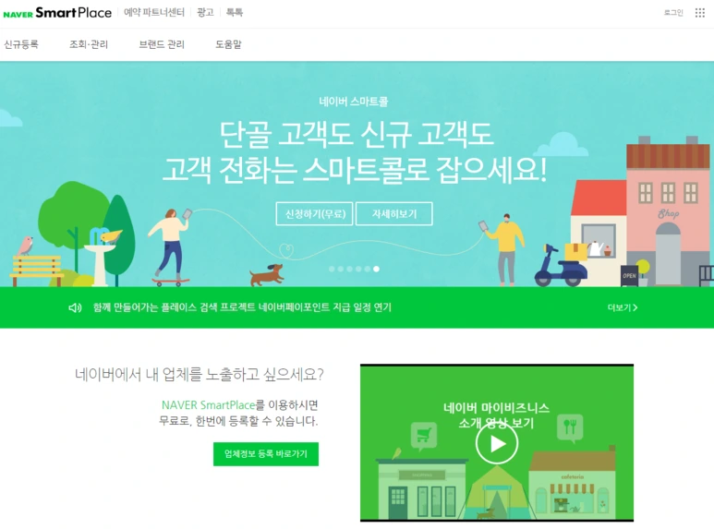
Task: Expand notices with 더보기 arrow
Action: click(x=623, y=307)
